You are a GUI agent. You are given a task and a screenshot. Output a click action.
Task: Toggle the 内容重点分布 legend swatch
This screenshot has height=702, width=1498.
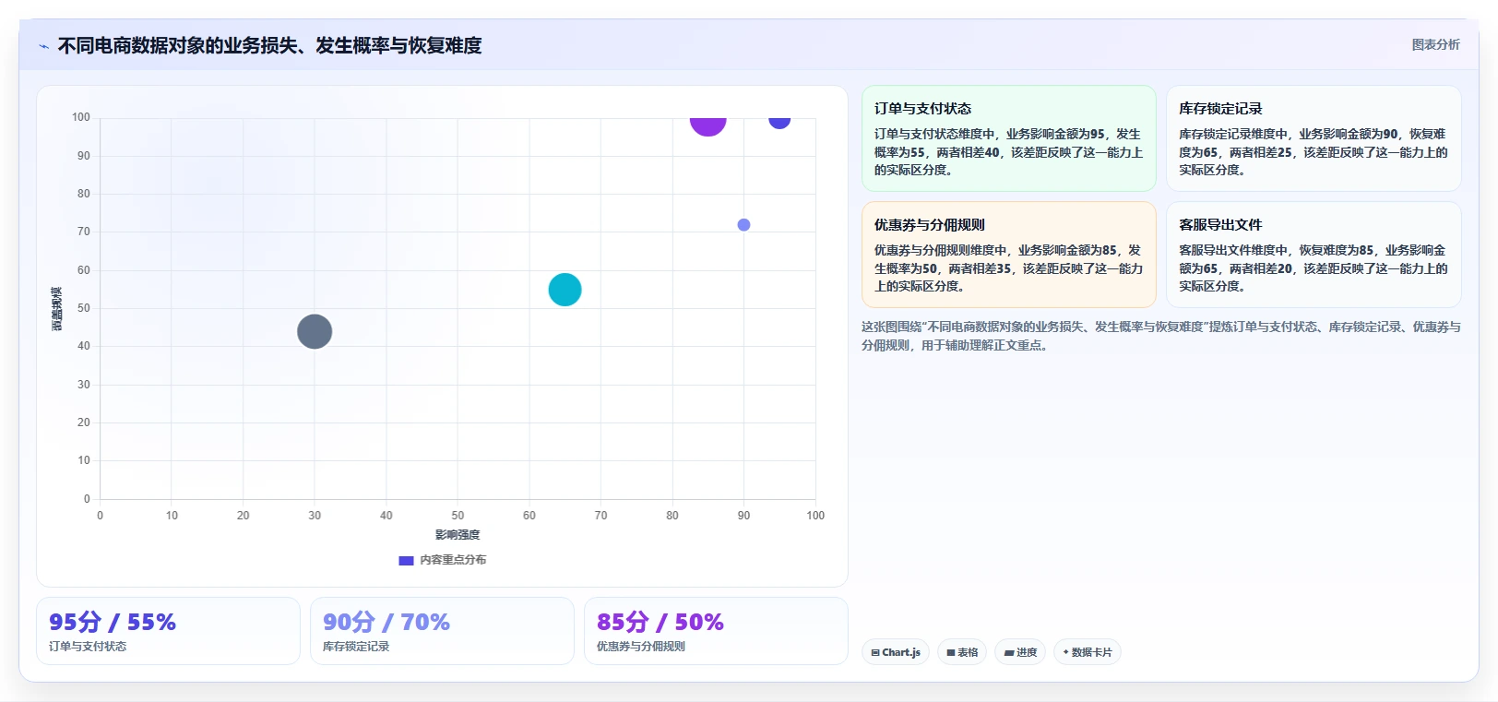pyautogui.click(x=406, y=560)
